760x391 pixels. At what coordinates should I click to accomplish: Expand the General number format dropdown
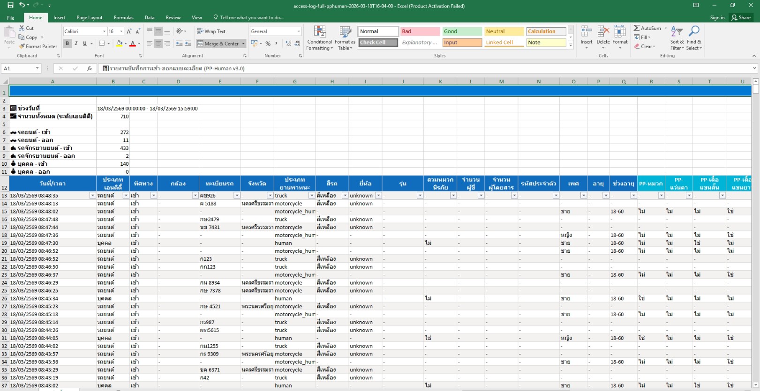tap(299, 31)
